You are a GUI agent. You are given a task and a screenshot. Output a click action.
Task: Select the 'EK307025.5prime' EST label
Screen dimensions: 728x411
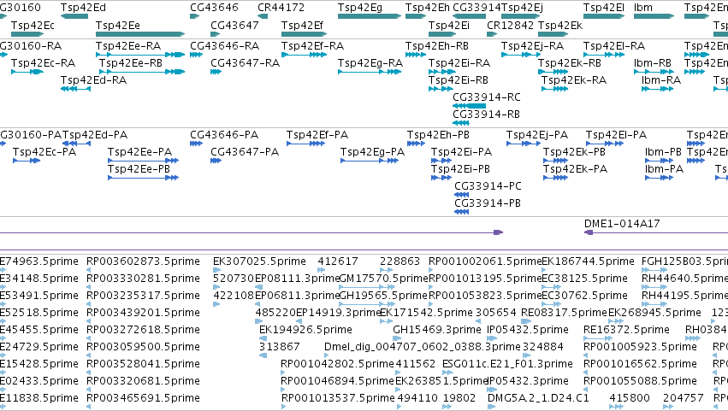click(x=259, y=261)
